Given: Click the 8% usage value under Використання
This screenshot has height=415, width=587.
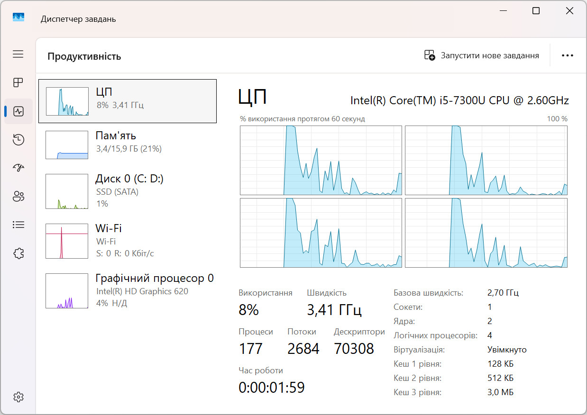Looking at the screenshot, I should (249, 310).
